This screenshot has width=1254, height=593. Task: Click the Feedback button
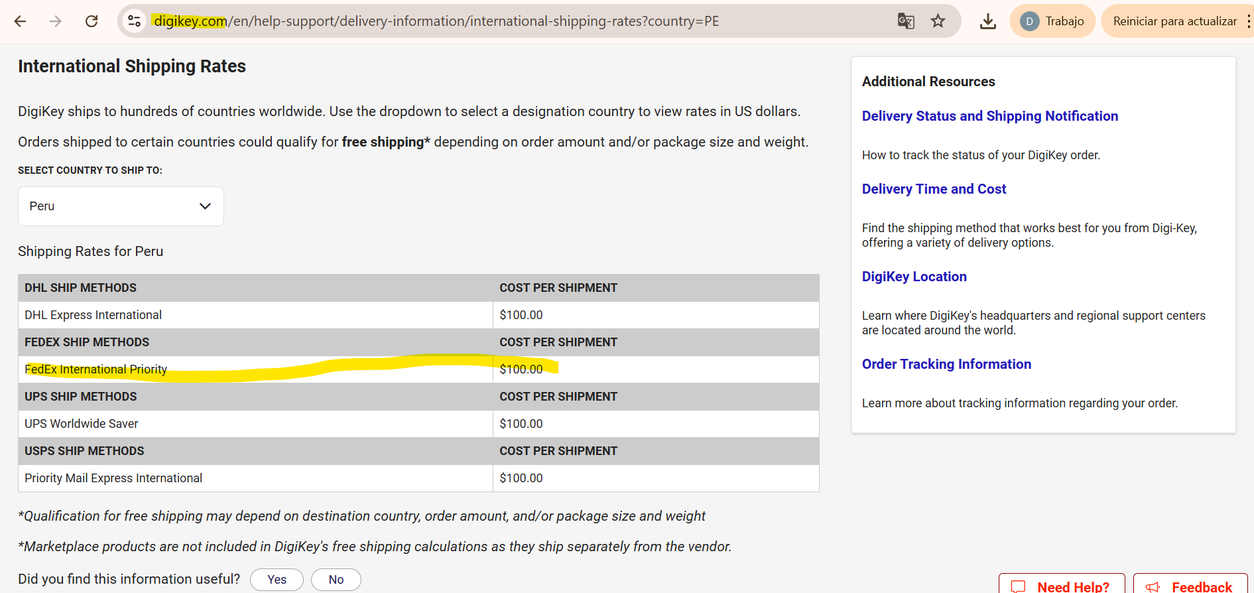click(x=1190, y=585)
